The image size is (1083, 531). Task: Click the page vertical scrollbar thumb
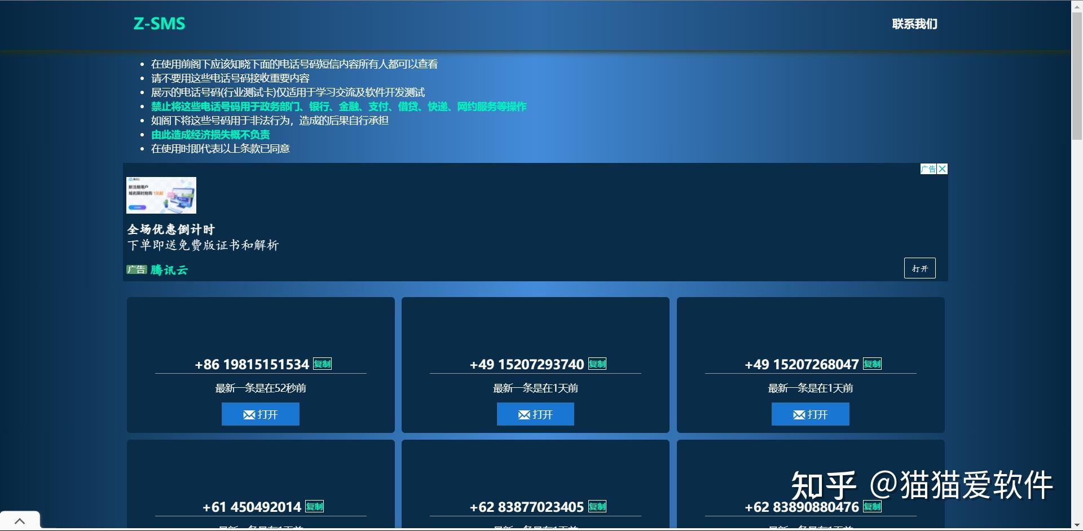(1077, 76)
